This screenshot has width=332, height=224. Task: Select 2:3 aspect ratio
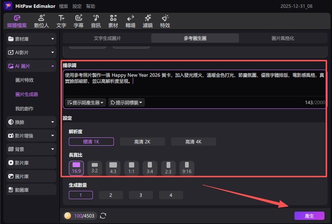point(168,168)
